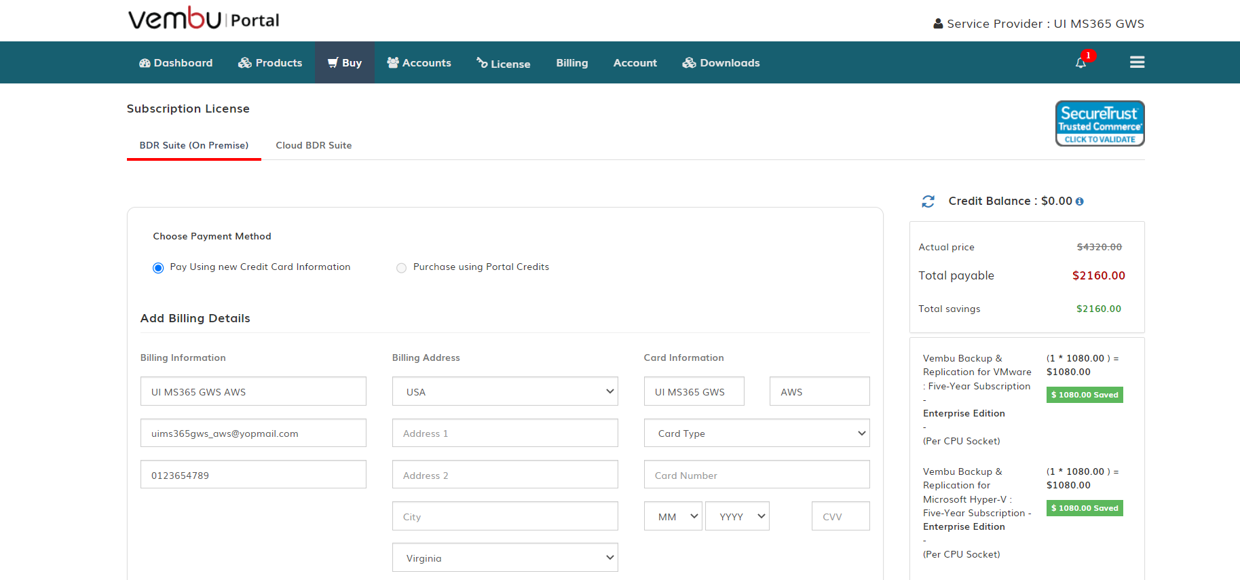This screenshot has height=580, width=1240.
Task: Click the Hyper-V item's $1080.00 Saved badge
Action: click(x=1085, y=508)
